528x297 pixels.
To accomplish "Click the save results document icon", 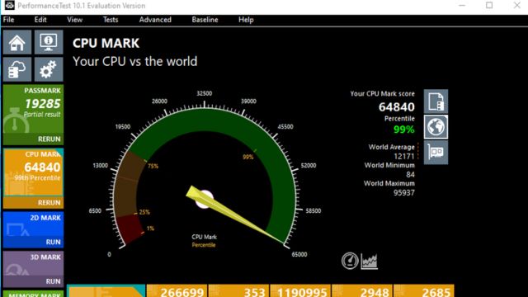I will (x=436, y=101).
